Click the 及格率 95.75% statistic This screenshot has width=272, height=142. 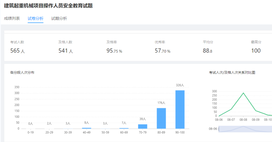pos(114,51)
